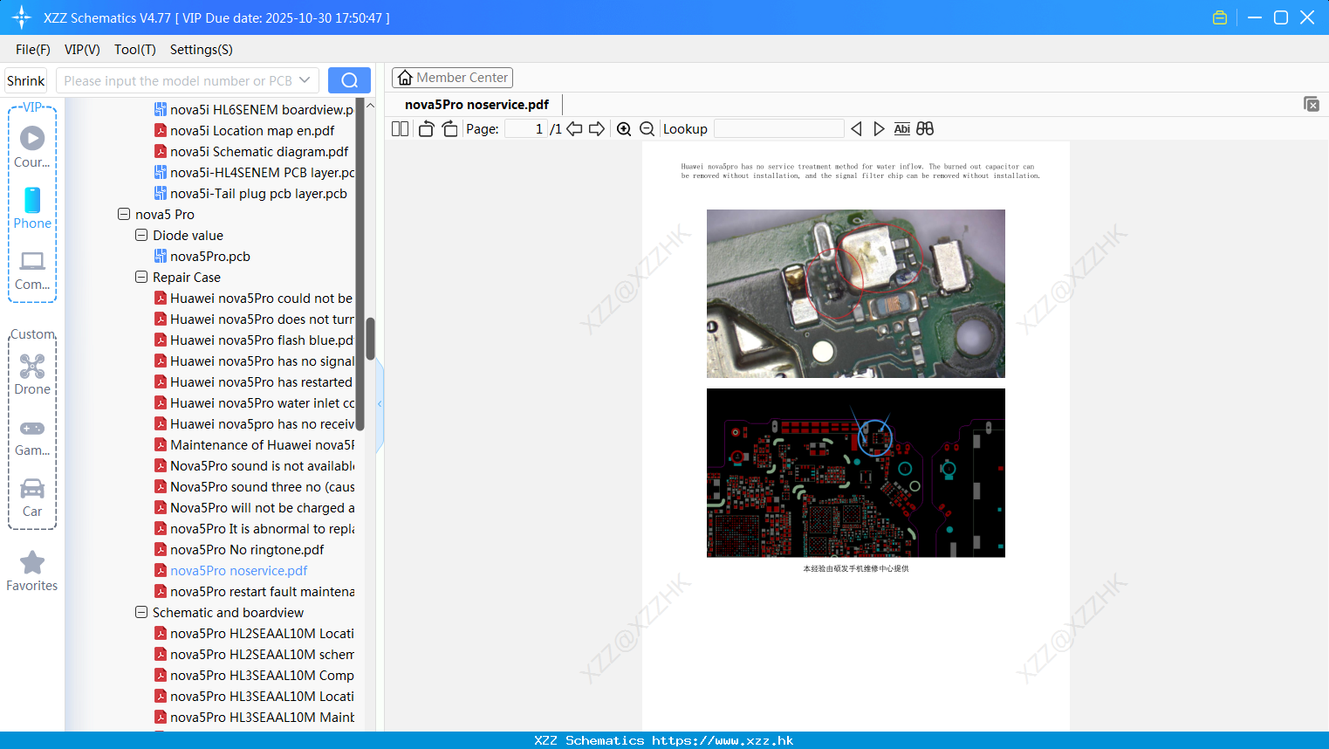The height and width of the screenshot is (749, 1329).
Task: Open the Tool menu
Action: pyautogui.click(x=135, y=50)
